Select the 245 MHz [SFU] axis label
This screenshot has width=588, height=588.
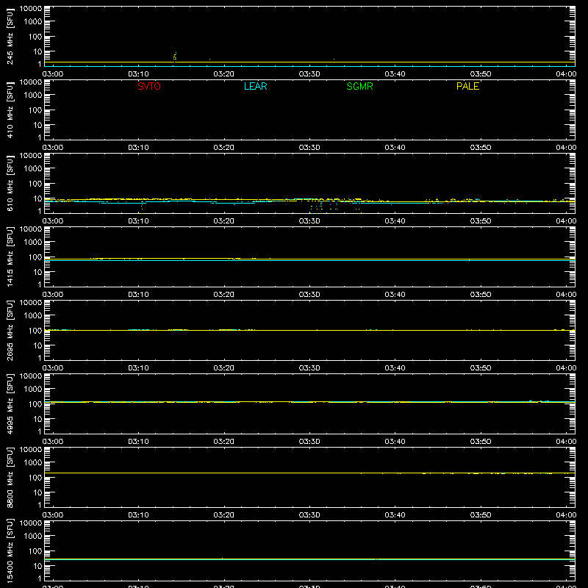point(10,36)
